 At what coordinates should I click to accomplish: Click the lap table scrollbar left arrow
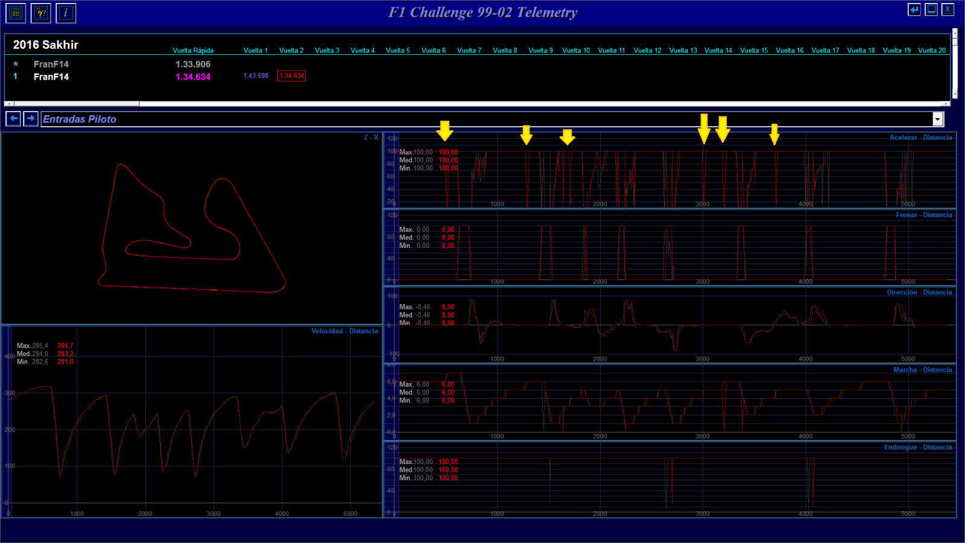[9, 104]
